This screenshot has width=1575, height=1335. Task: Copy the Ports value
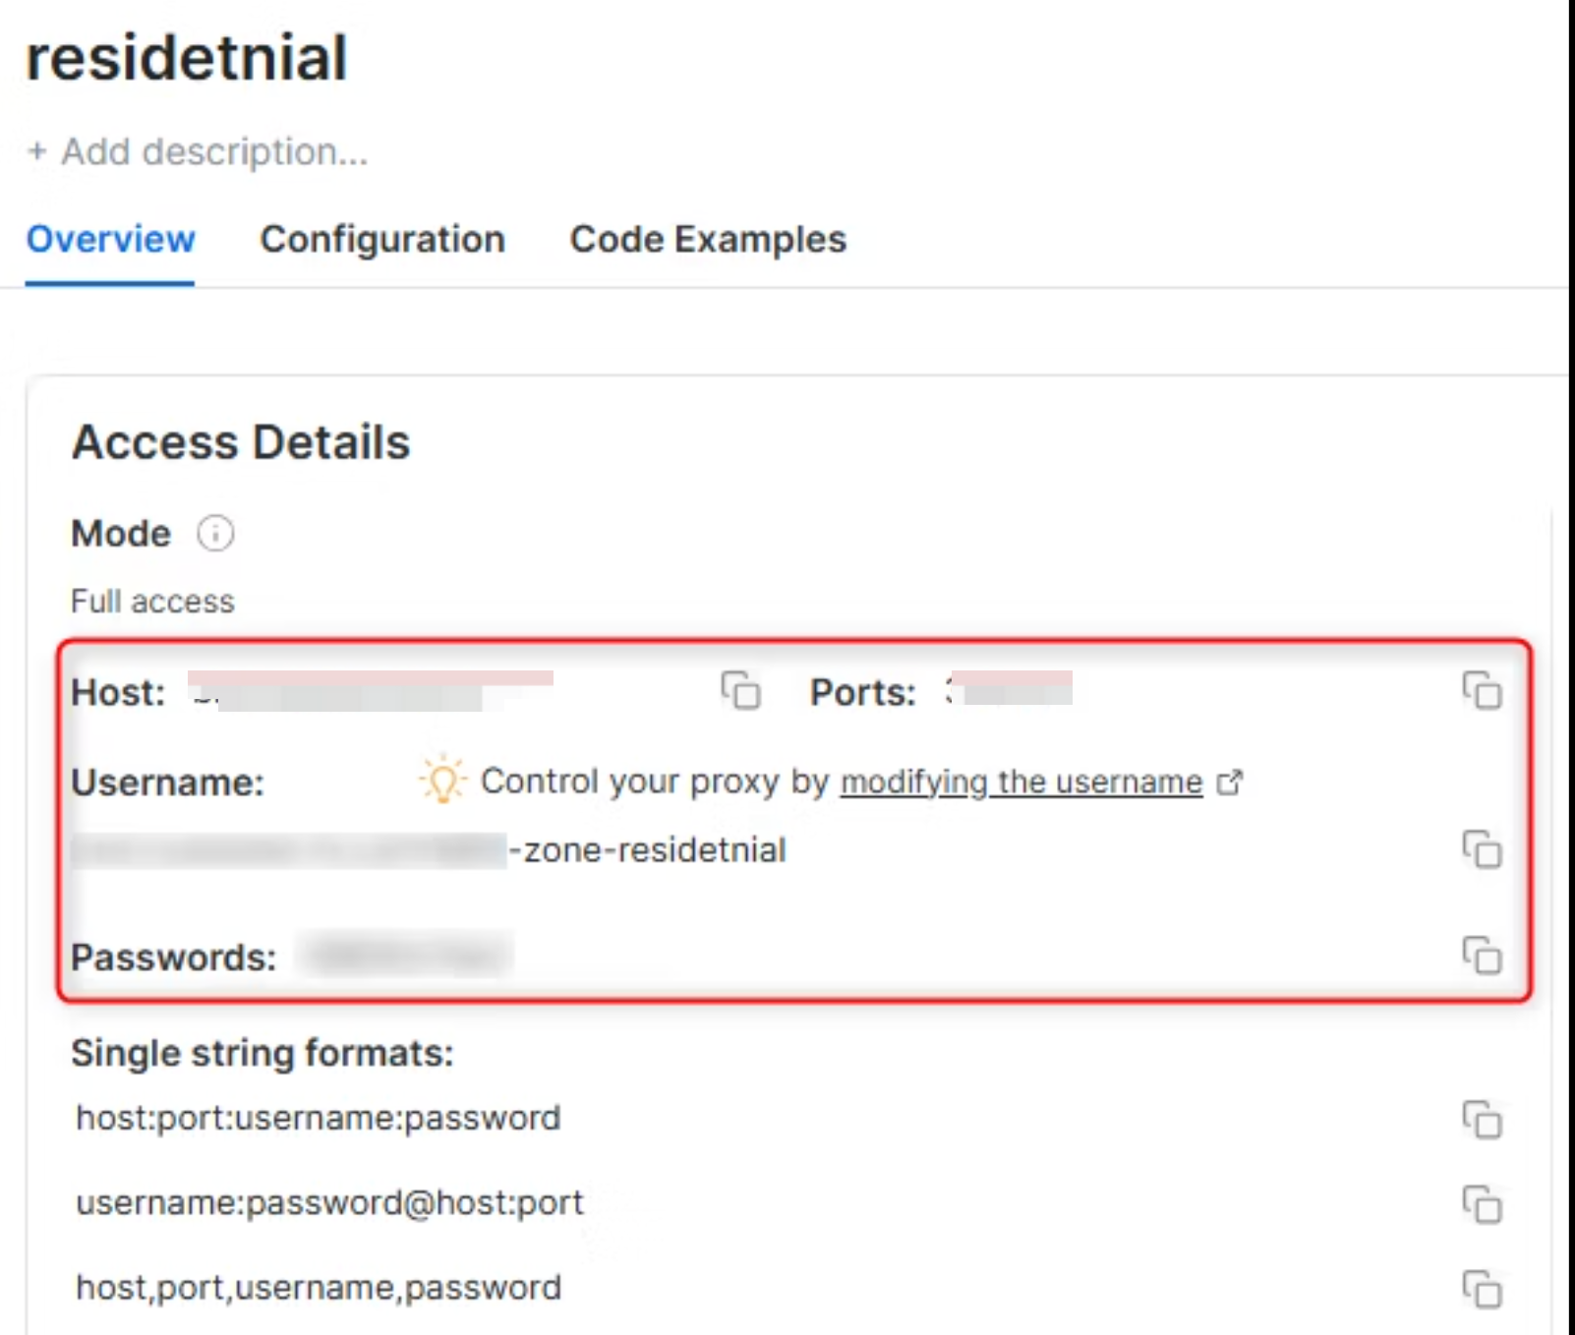[x=1482, y=690]
